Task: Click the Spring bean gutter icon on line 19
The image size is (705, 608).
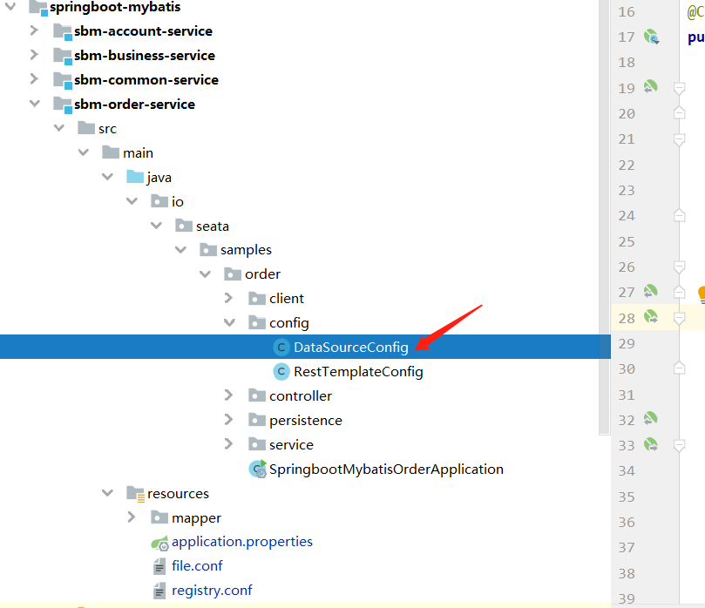Action: (651, 86)
